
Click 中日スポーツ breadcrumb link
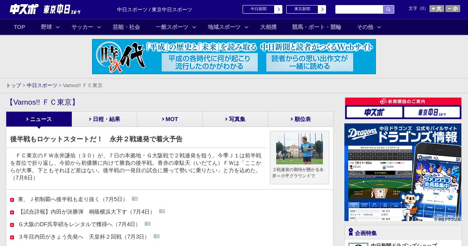click(42, 85)
